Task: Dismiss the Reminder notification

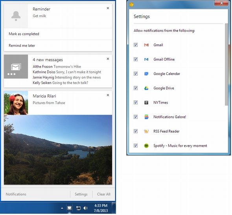Action: (108, 8)
